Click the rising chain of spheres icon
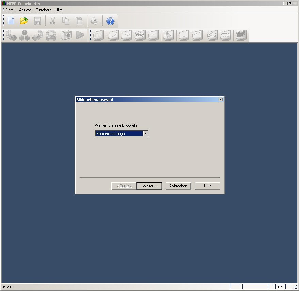The height and width of the screenshot is (291, 299). click(x=38, y=35)
